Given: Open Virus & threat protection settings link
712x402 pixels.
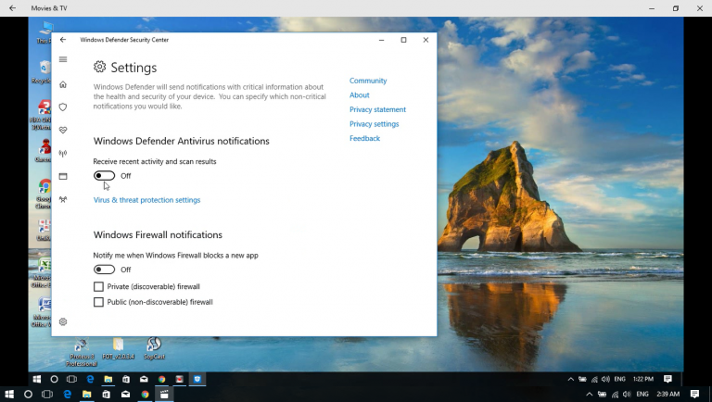Looking at the screenshot, I should click(x=146, y=200).
